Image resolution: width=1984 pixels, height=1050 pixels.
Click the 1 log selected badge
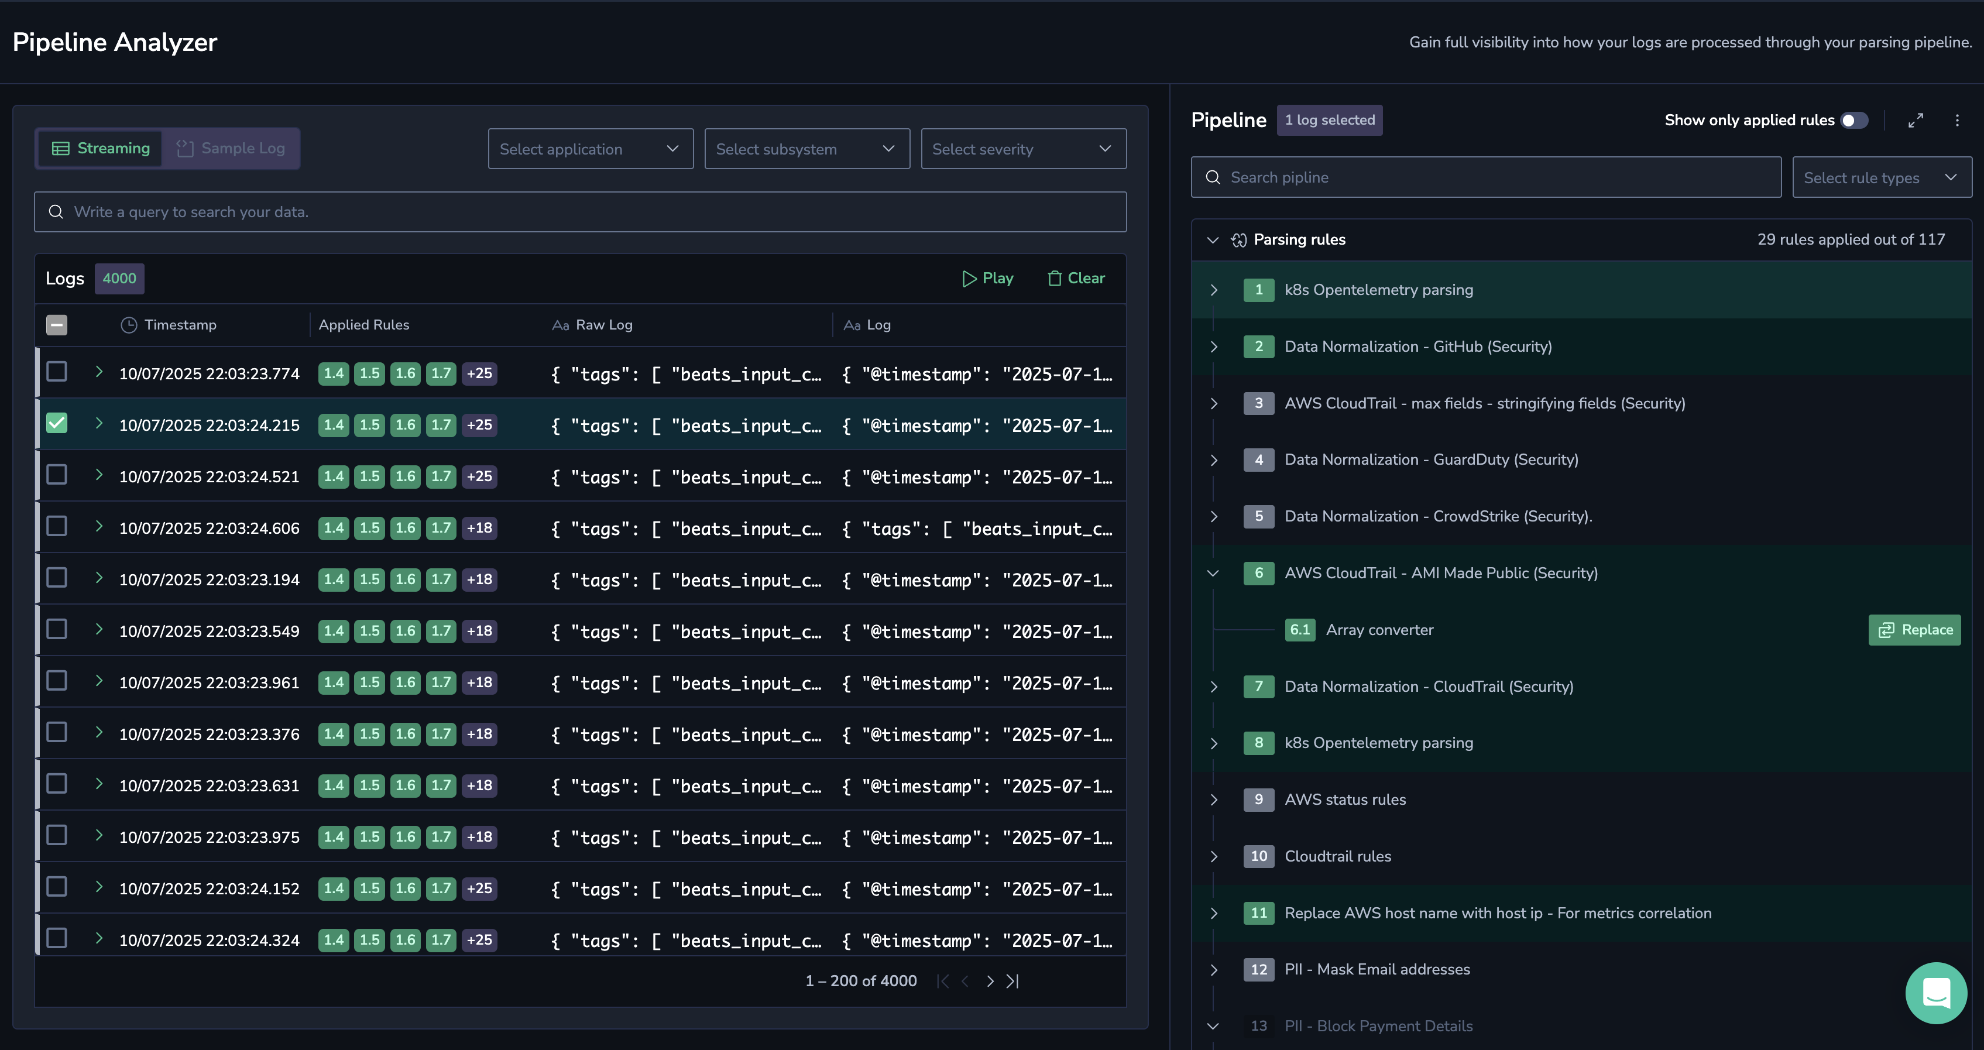[x=1329, y=120]
